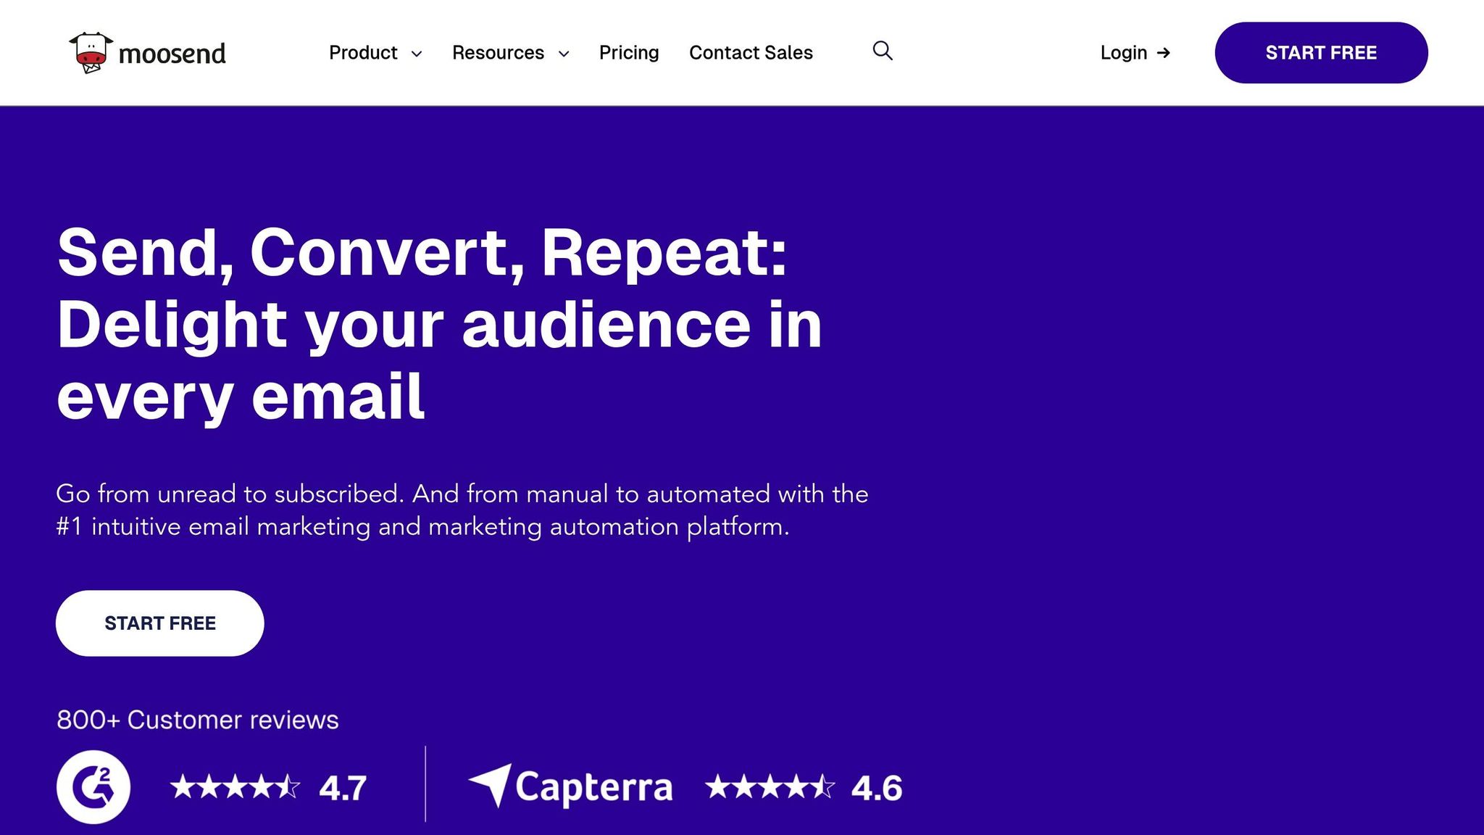Expand the Resources menu chevron

click(564, 54)
